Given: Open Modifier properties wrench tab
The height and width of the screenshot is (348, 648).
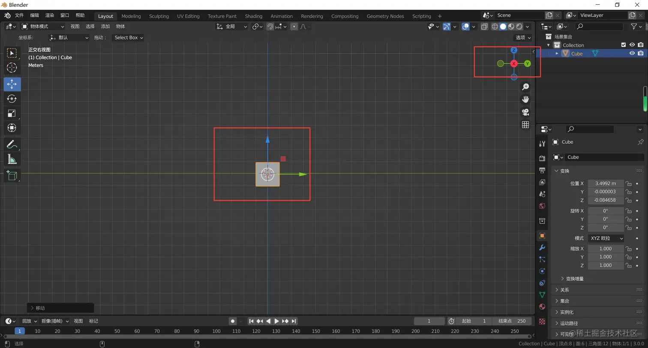Looking at the screenshot, I should click(542, 248).
